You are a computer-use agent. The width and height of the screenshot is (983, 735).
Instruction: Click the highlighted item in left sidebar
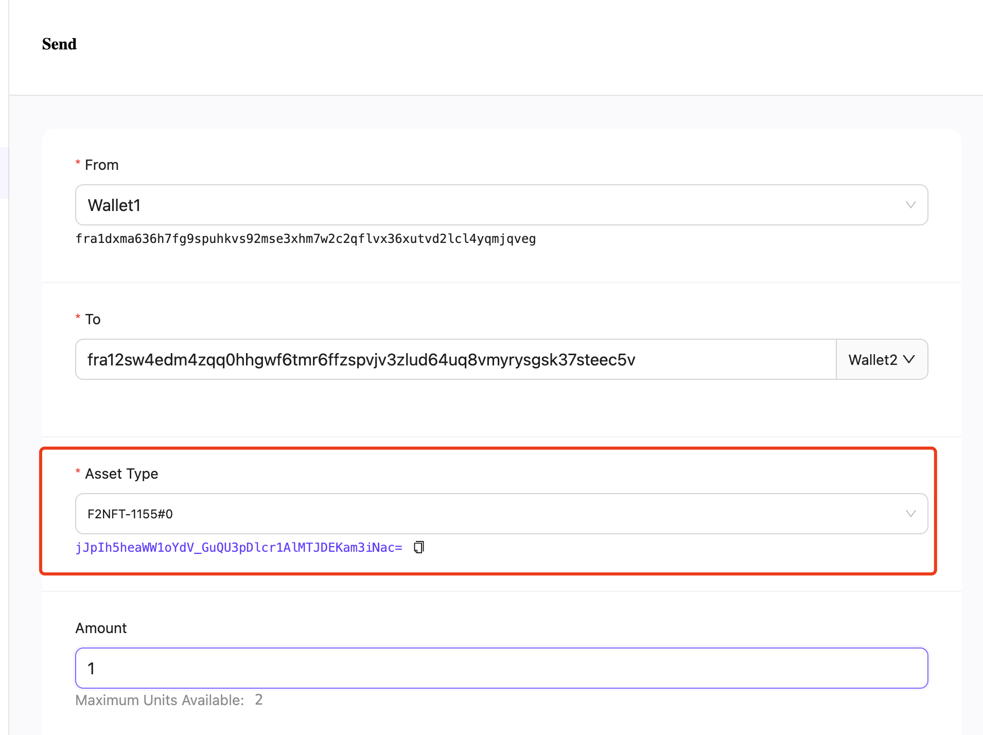tap(4, 172)
